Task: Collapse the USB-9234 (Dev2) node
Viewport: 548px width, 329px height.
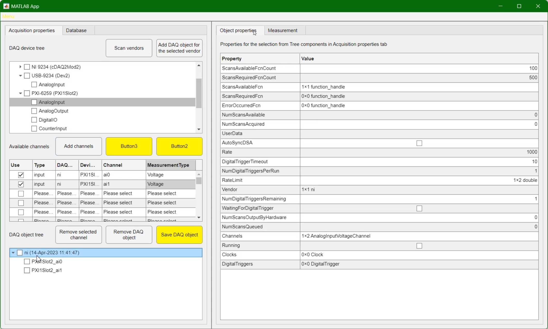Action: 20,76
